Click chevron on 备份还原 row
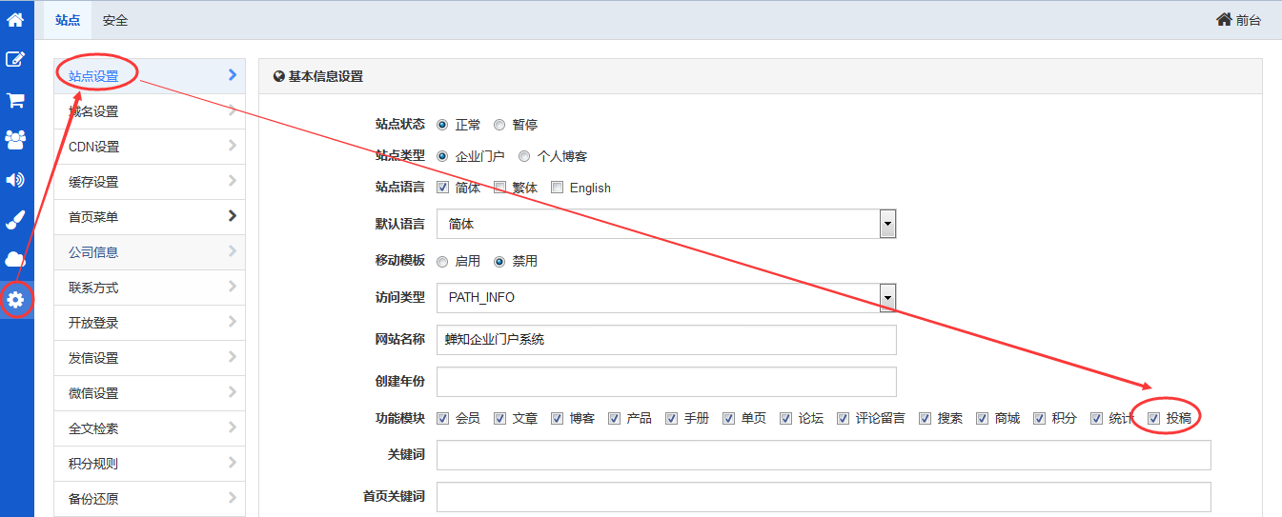 click(233, 498)
